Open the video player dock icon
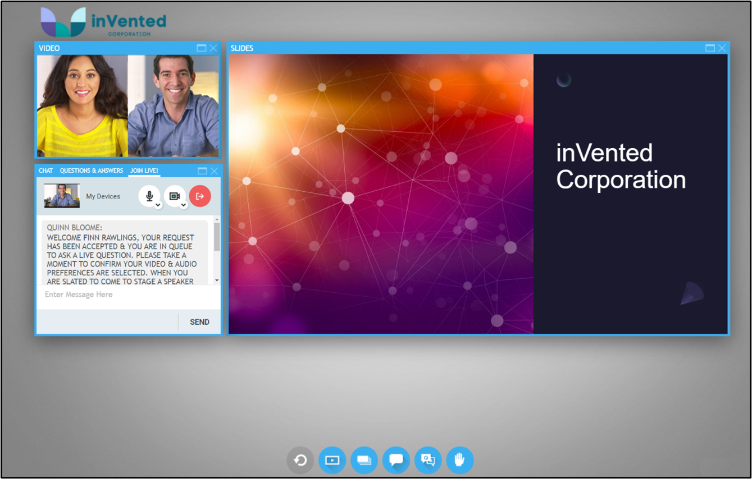This screenshot has width=752, height=479. (332, 460)
